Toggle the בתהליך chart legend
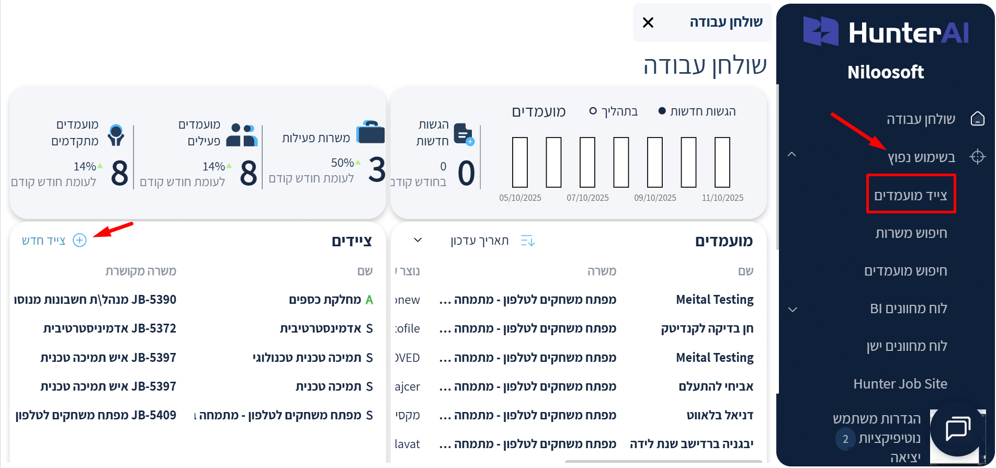The image size is (996, 468). (x=614, y=111)
